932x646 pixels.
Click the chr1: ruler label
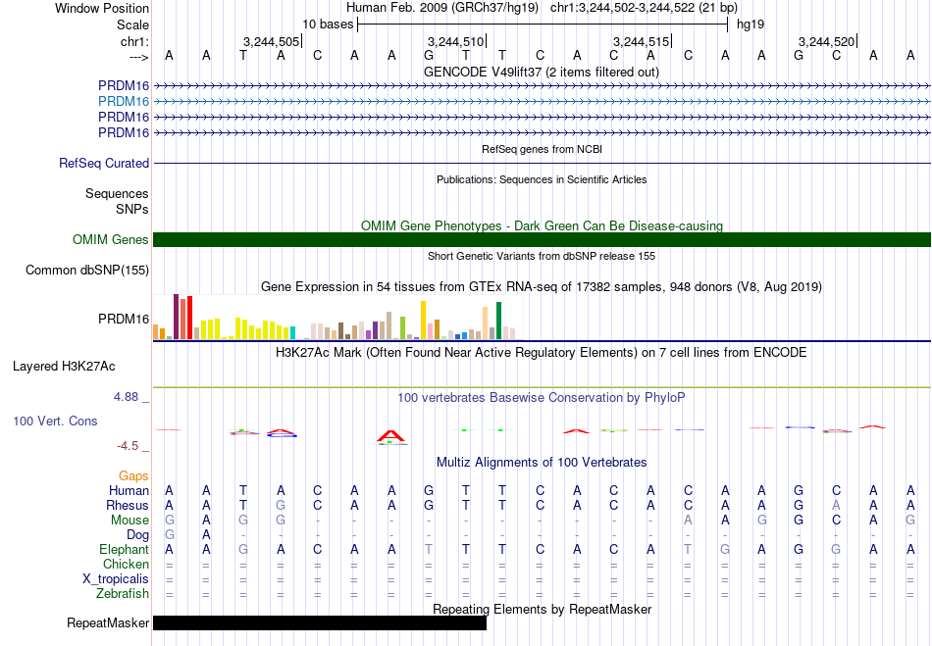[x=135, y=41]
